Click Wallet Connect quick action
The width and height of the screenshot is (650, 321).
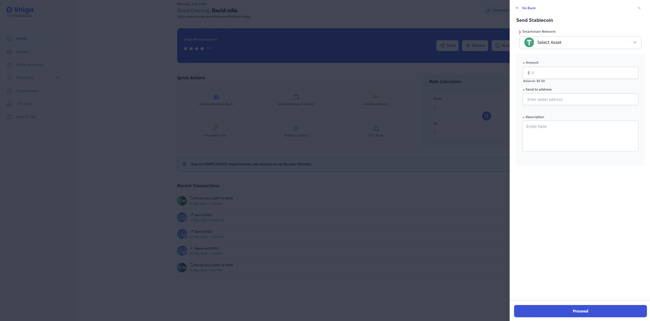pos(296,131)
